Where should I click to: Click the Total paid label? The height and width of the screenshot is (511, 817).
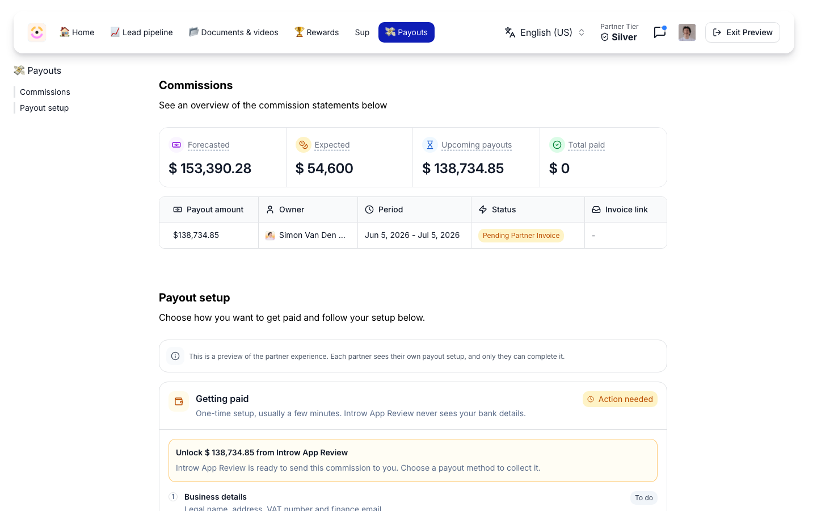[x=587, y=145]
